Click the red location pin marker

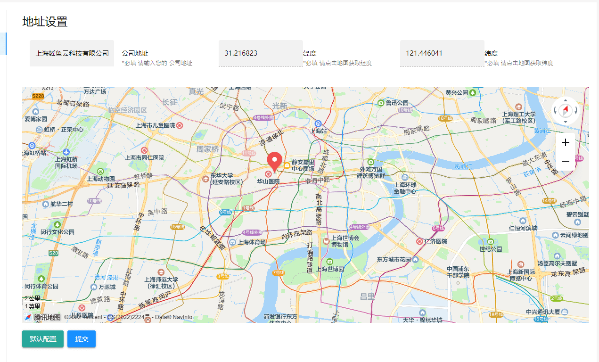click(x=275, y=161)
